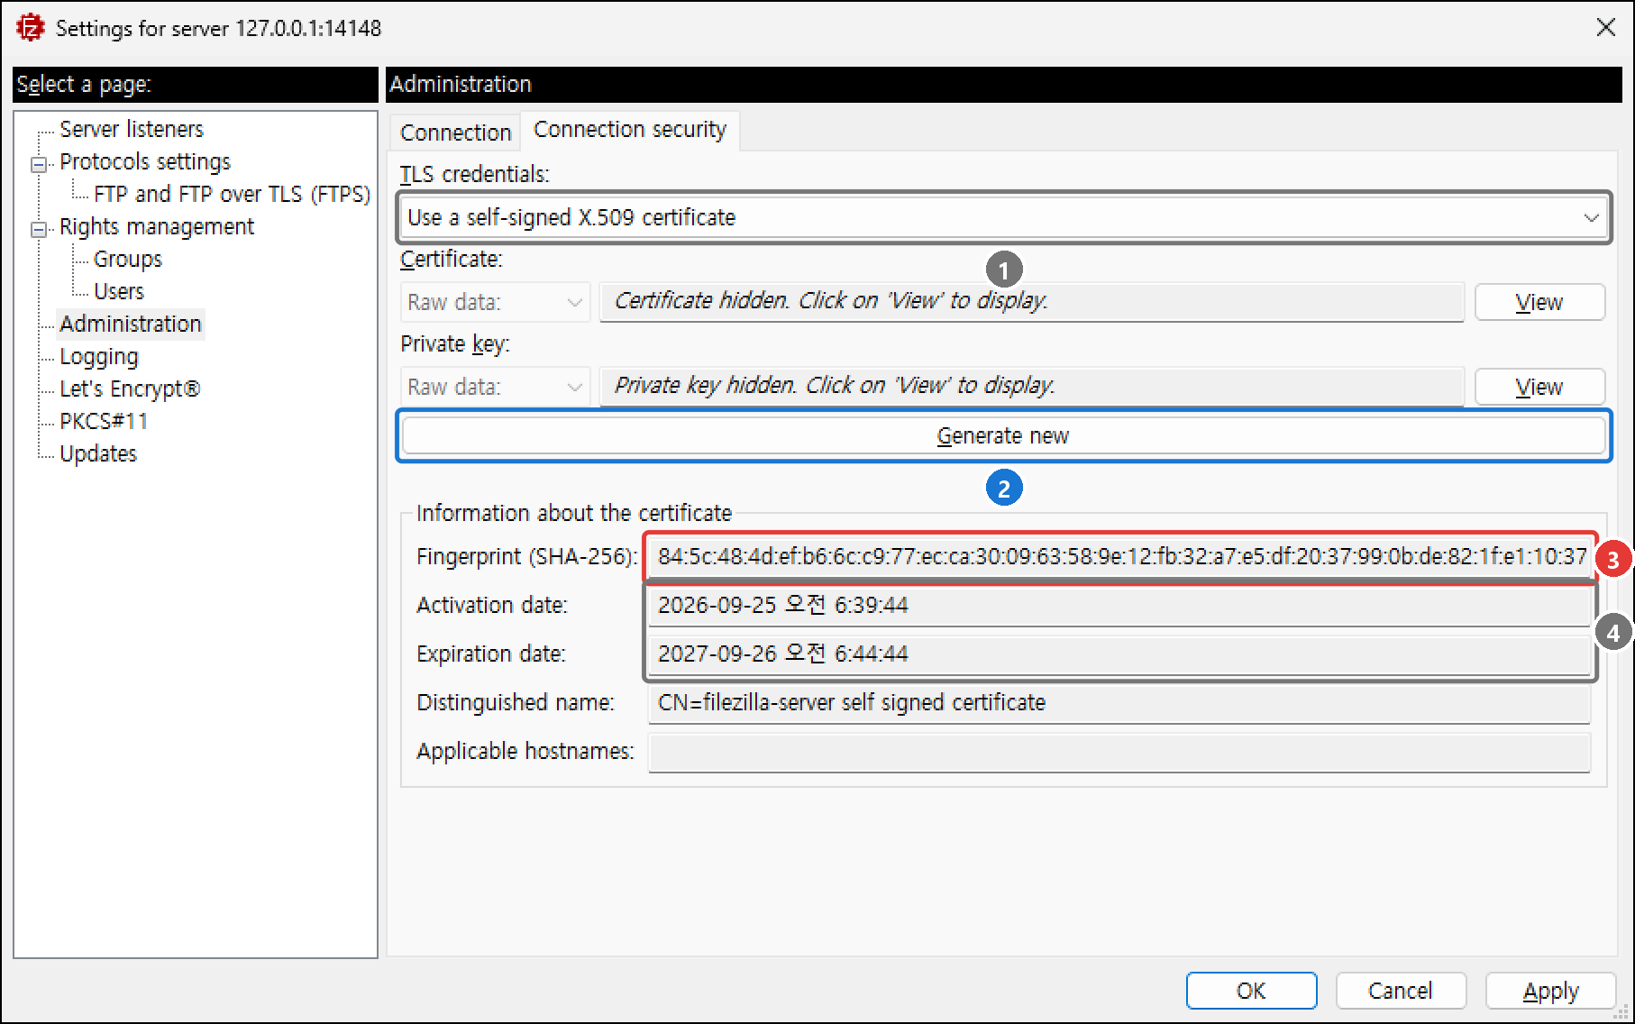Open the PKCS#11 page
The height and width of the screenshot is (1024, 1635).
[104, 421]
